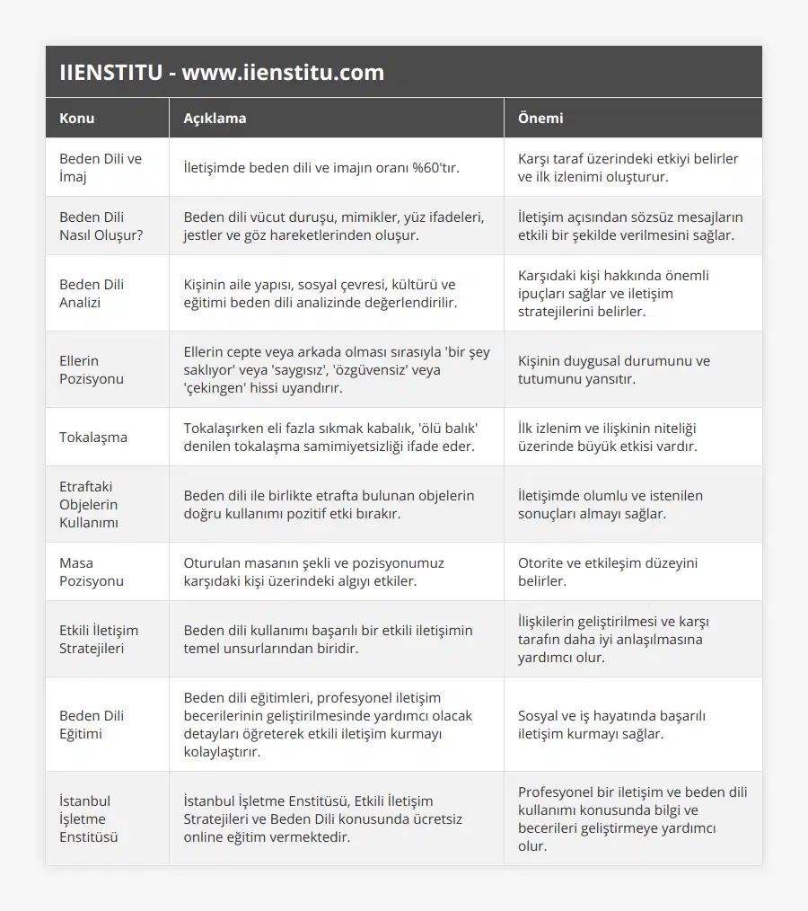Click the IIENSTITU - www.iienstitu.com title
Screen dimensions: 808x911
point(222,73)
